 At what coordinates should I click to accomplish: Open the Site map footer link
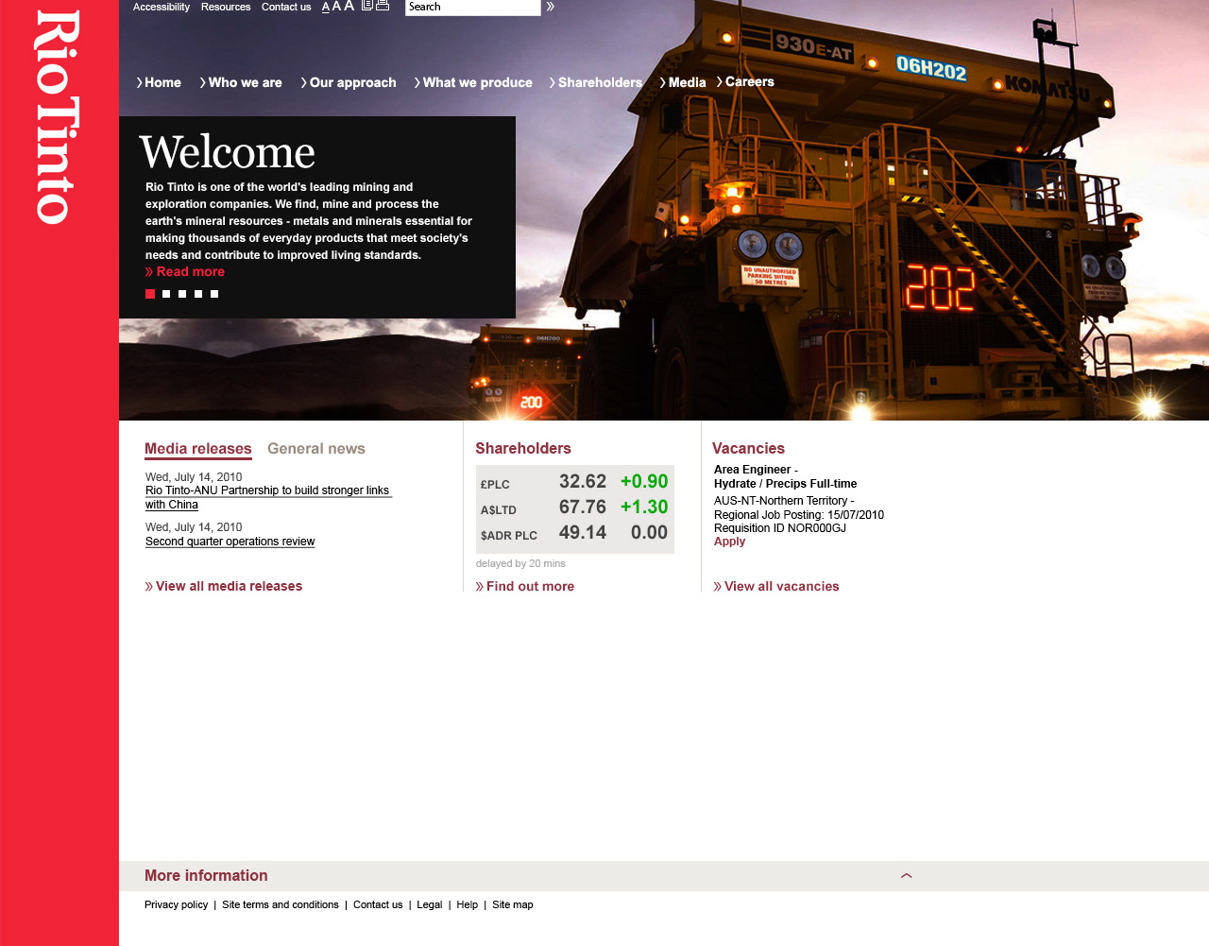click(x=513, y=904)
